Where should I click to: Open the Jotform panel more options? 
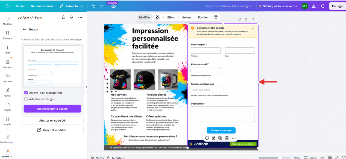click(80, 17)
